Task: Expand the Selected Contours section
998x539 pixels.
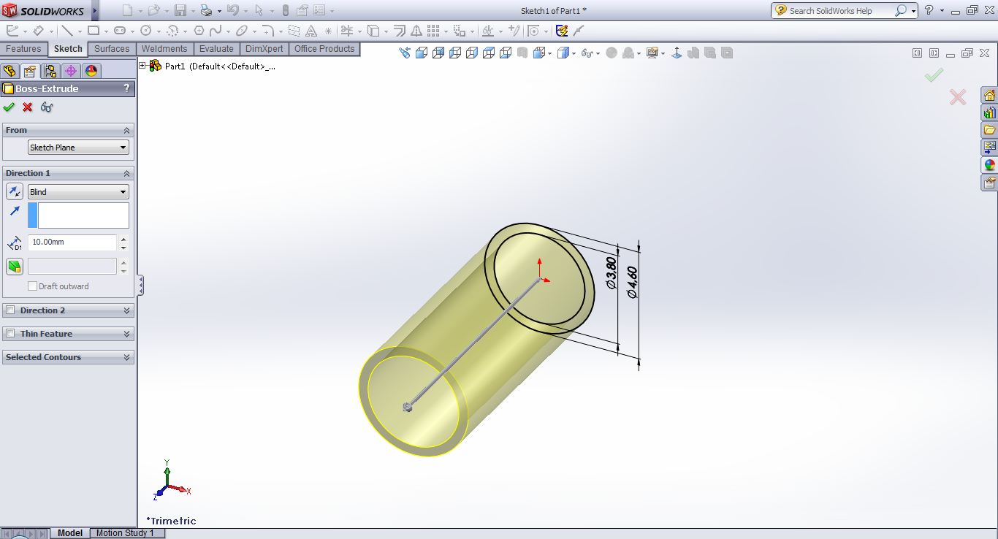Action: pos(127,357)
